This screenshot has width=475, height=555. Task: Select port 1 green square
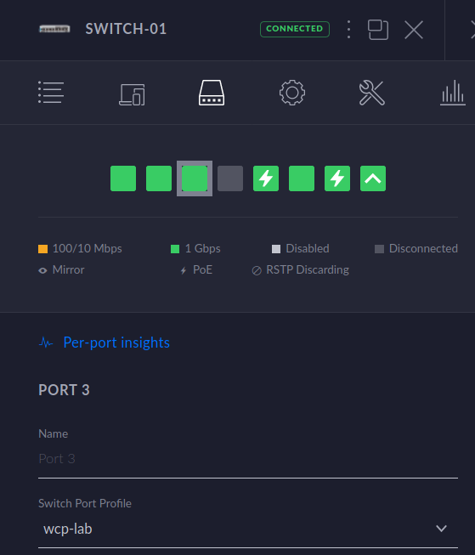123,178
